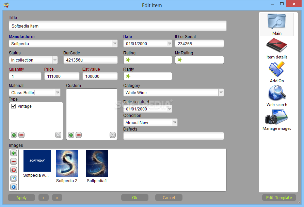Maximize the Edit Item window
Image resolution: width=304 pixels, height=207 pixels.
(x=282, y=4)
